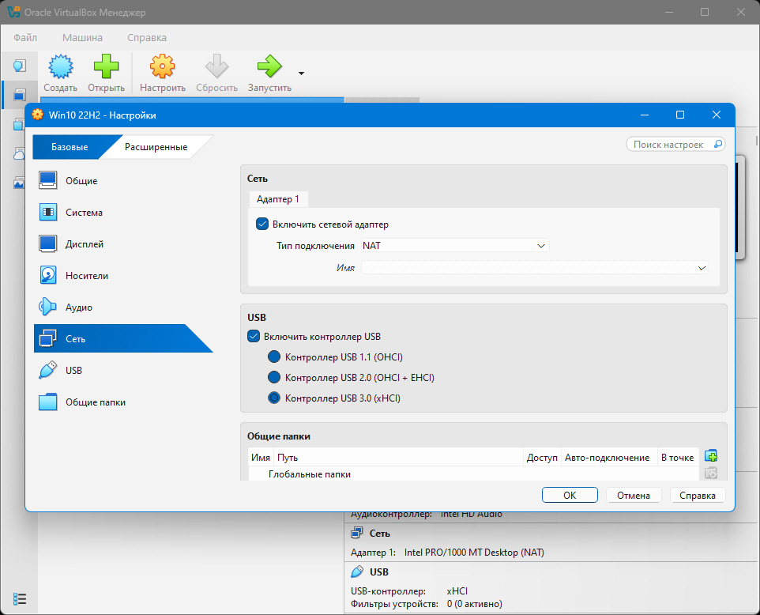
Task: Click the list menu icon at the bottom left
Action: pyautogui.click(x=20, y=599)
